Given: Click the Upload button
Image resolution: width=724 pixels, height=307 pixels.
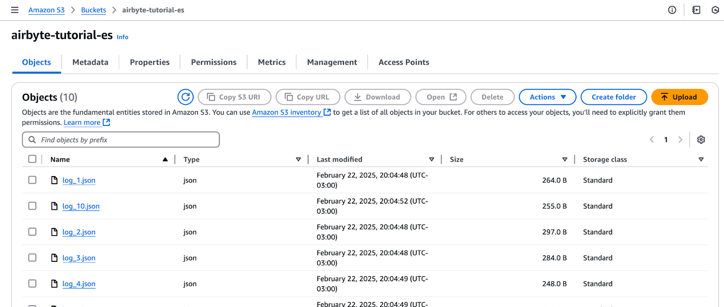Looking at the screenshot, I should (679, 97).
